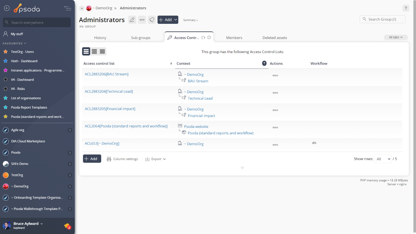Refresh the Access Control tab

coord(203,38)
